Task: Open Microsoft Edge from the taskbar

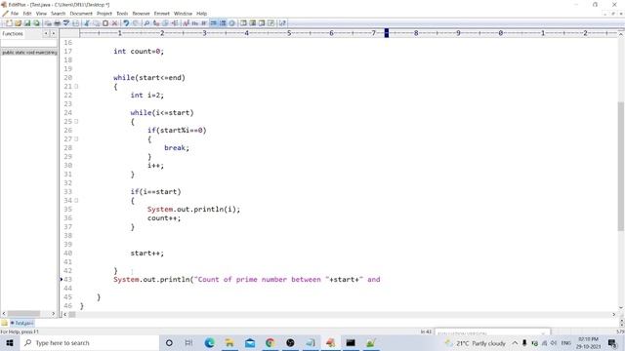Action: 209,342
